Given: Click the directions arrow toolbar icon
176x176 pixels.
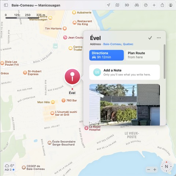Looking at the screenshot, I should pos(146,5).
